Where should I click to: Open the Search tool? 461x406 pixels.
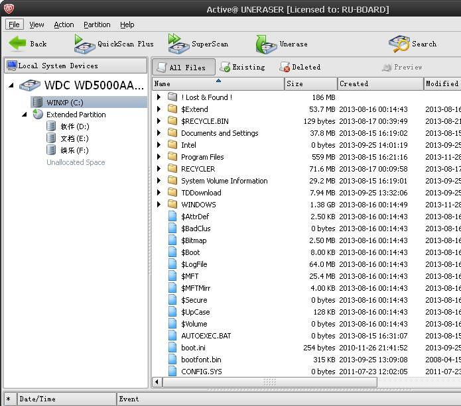pos(399,44)
